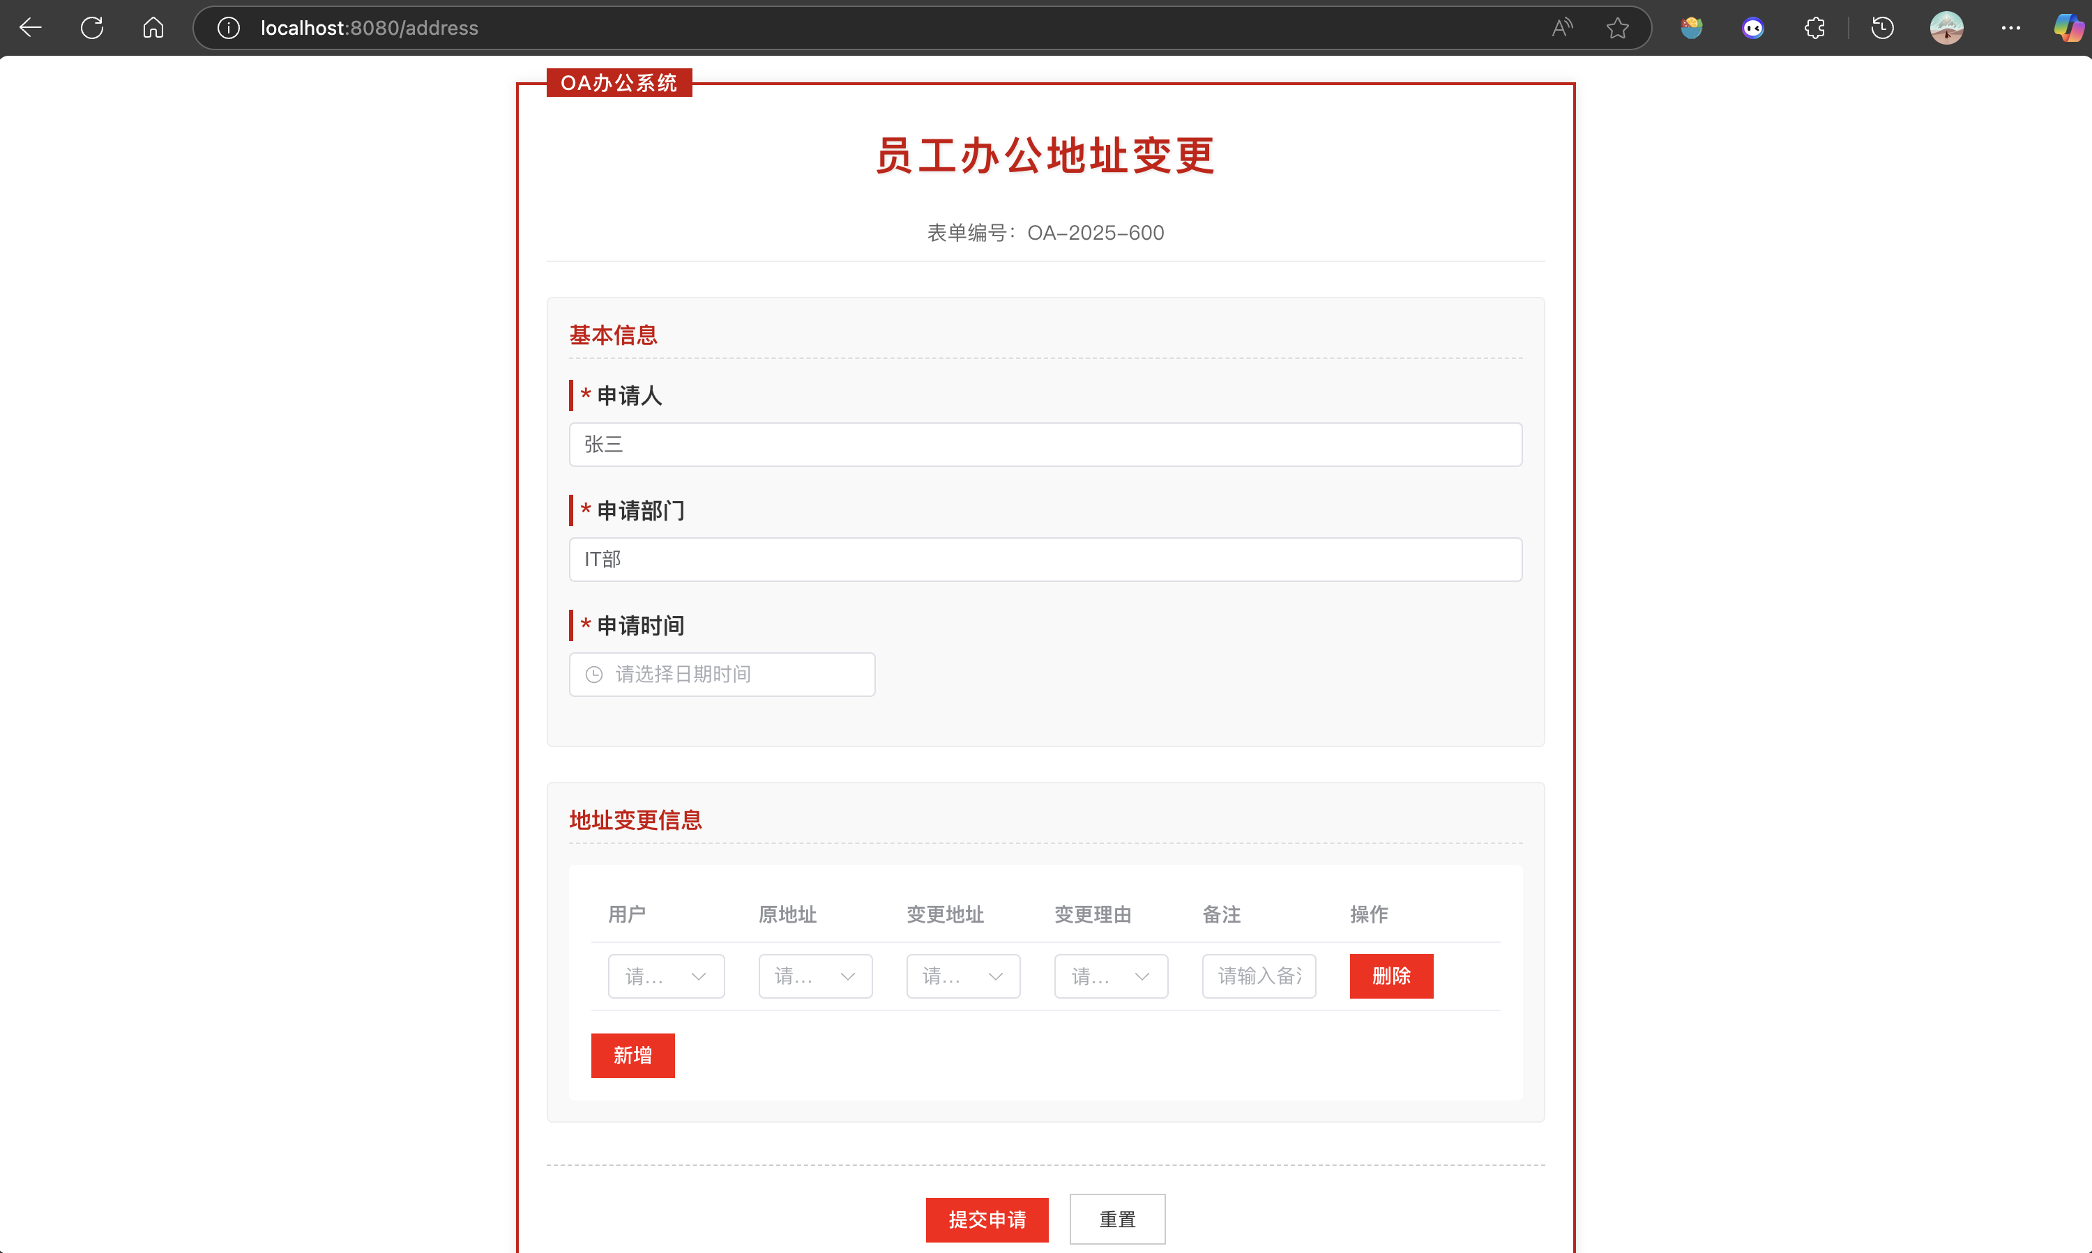This screenshot has height=1253, width=2092.
Task: Expand the 原地址 dropdown
Action: click(x=814, y=976)
